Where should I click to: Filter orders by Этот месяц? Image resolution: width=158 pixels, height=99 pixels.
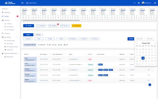tap(95, 39)
